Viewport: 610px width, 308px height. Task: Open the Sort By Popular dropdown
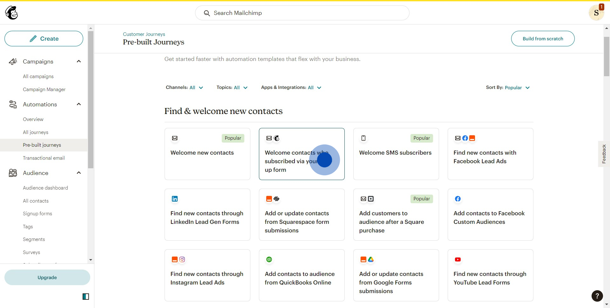click(x=508, y=88)
